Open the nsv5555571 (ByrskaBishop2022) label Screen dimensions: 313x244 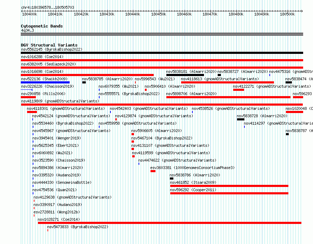click(129, 94)
